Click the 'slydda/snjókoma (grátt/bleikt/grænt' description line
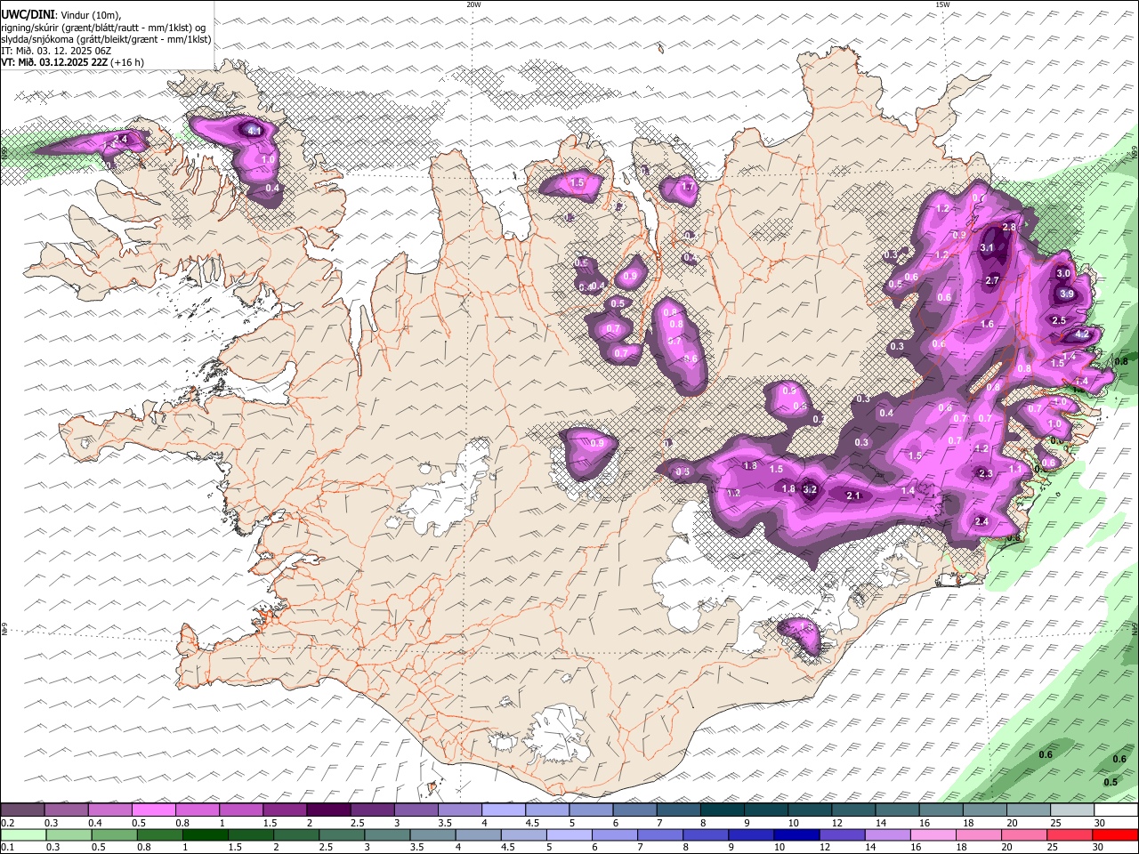 coord(106,39)
